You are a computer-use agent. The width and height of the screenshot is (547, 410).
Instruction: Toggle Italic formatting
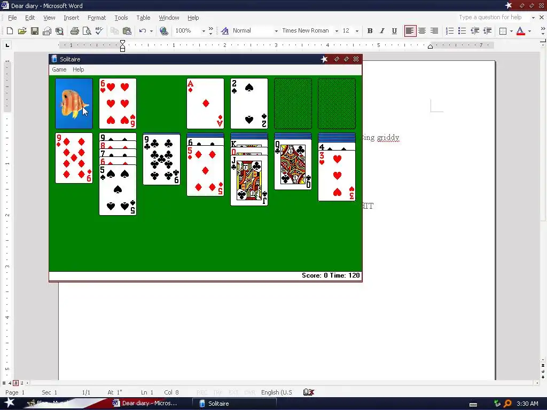382,30
